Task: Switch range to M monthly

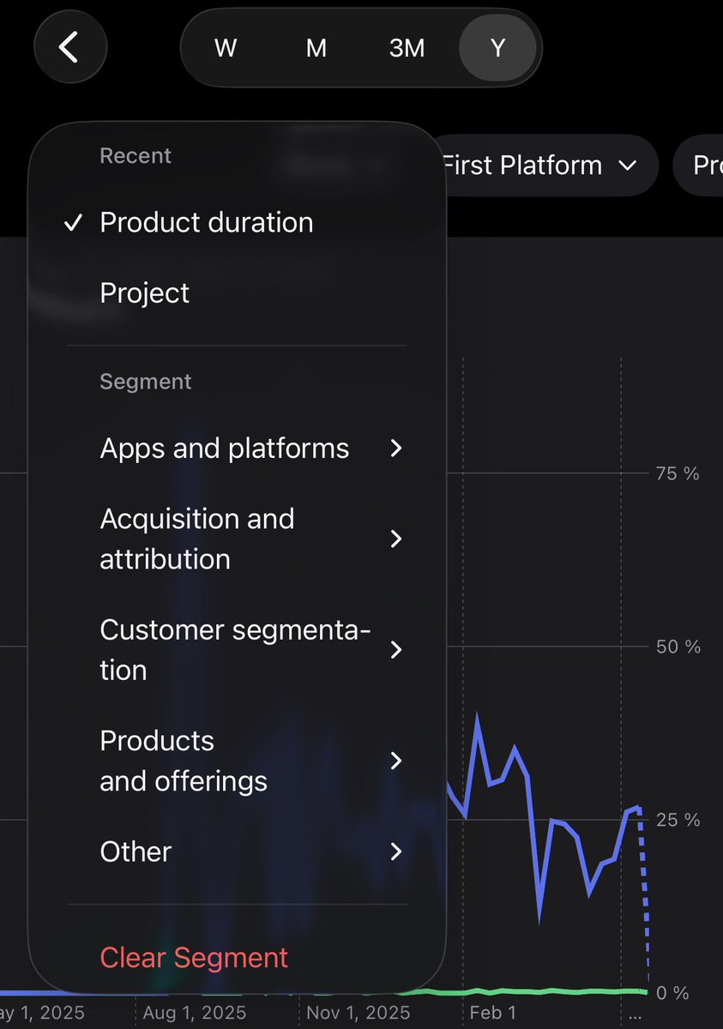Action: [x=316, y=48]
